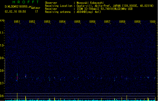Click the date stamp 02.02.16 09:50
Screen dimensions: 158x101
pyautogui.click(x=15, y=12)
